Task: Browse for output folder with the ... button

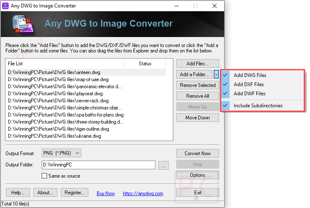Action: pyautogui.click(x=163, y=165)
